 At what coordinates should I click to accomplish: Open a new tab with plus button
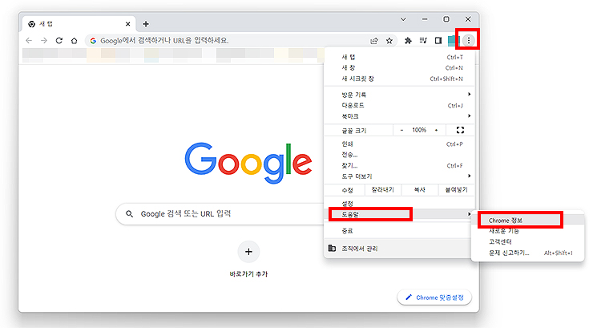(x=146, y=24)
